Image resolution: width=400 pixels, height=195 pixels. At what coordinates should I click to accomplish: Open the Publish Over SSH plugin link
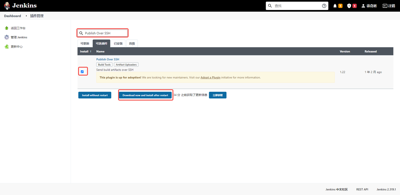[x=107, y=59]
